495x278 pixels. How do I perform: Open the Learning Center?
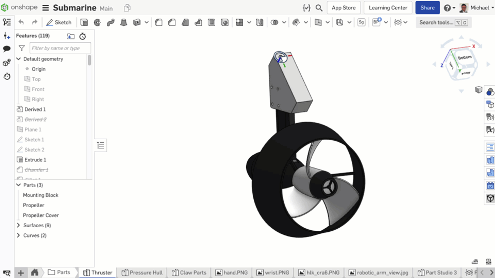(388, 8)
